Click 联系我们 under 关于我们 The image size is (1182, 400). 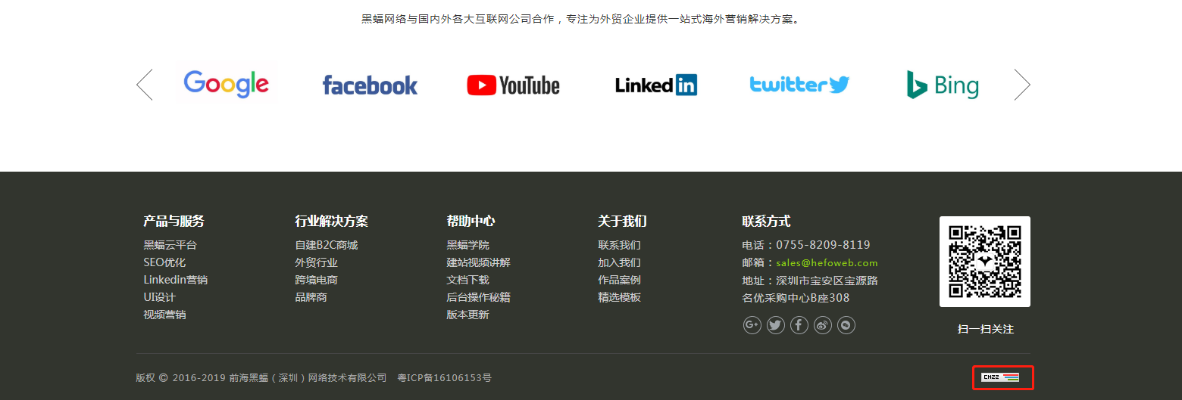619,245
